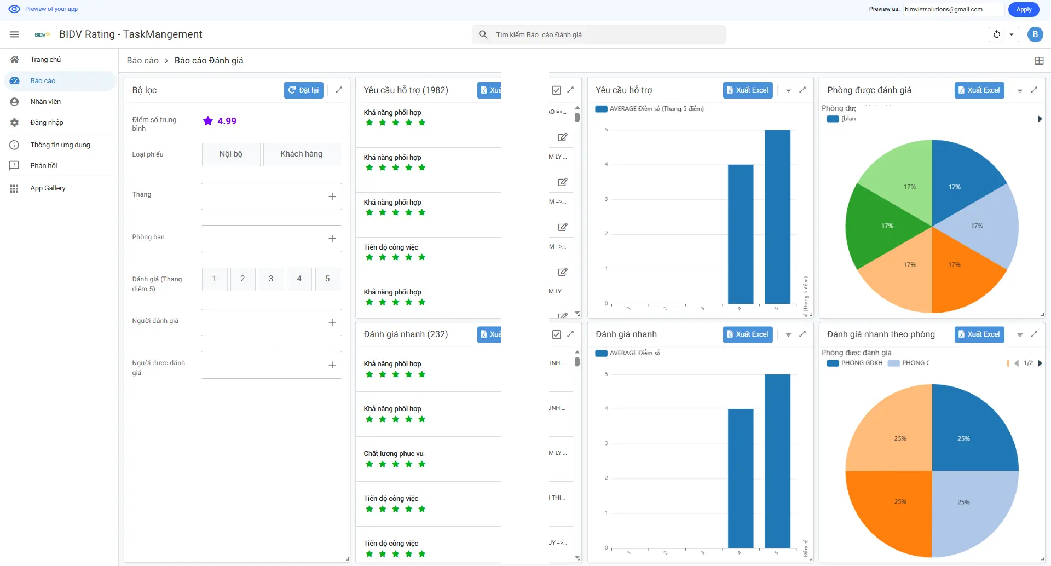
Task: Open the Người đánh giá dropdown
Action: [x=272, y=322]
